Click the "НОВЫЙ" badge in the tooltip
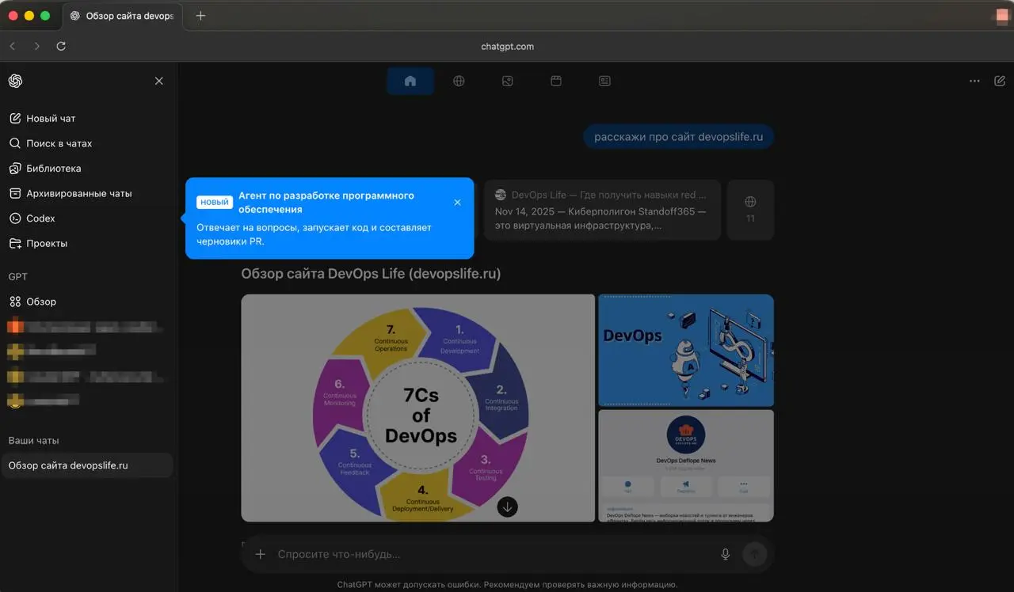The height and width of the screenshot is (592, 1014). [215, 202]
